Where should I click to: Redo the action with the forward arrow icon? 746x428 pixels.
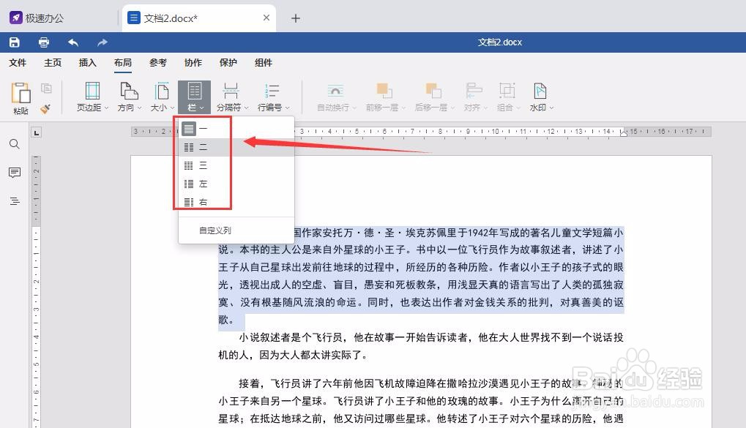102,42
